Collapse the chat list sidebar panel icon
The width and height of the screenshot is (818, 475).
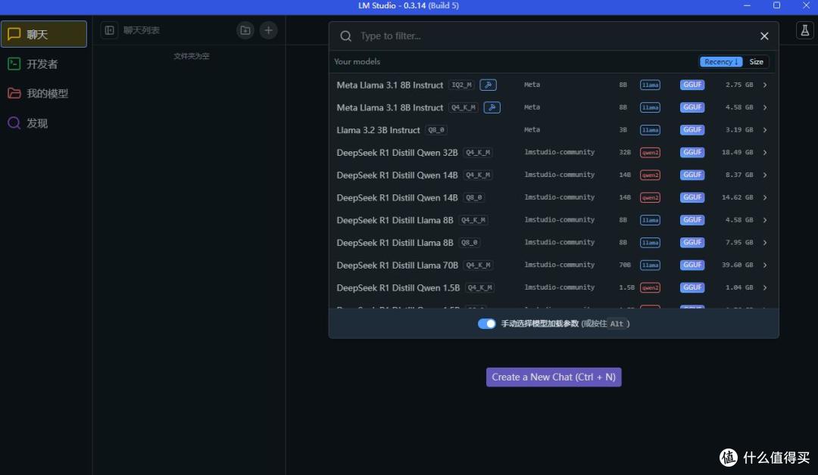pyautogui.click(x=109, y=30)
